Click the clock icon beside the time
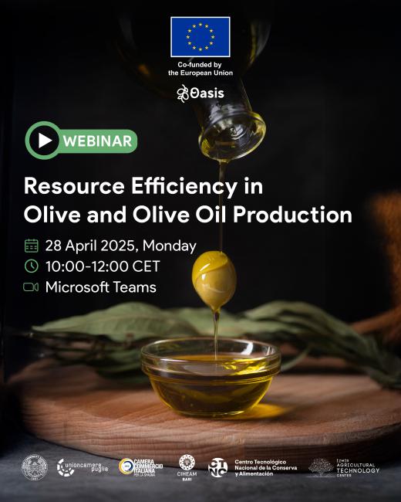Viewport: 401px width, 502px height. [32, 266]
